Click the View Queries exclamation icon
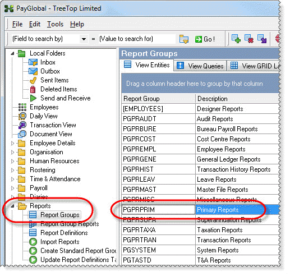Image resolution: width=290 pixels, height=276 pixels. [180, 66]
